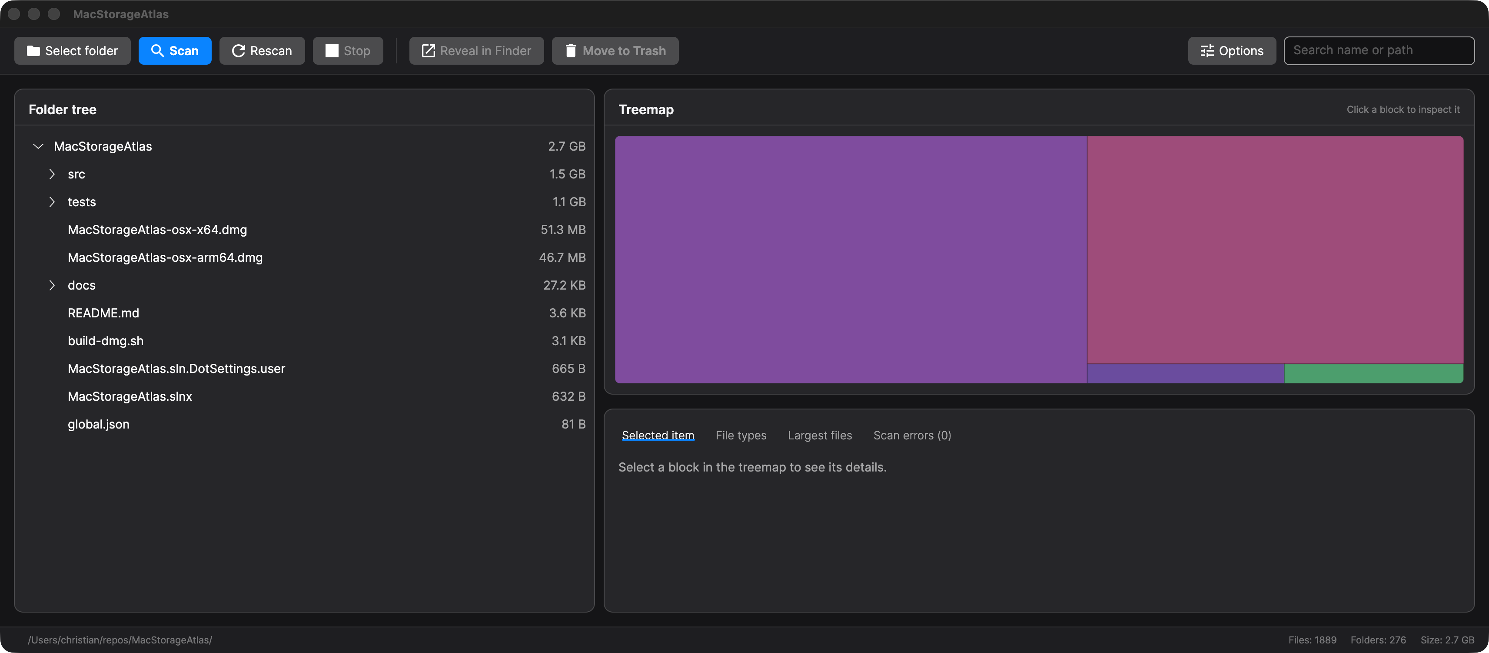
Task: Click the 632 B size value
Action: coord(569,396)
